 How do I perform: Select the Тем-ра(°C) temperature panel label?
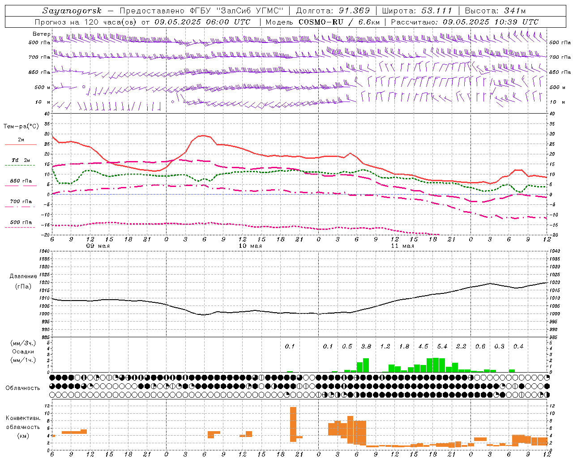pos(21,127)
